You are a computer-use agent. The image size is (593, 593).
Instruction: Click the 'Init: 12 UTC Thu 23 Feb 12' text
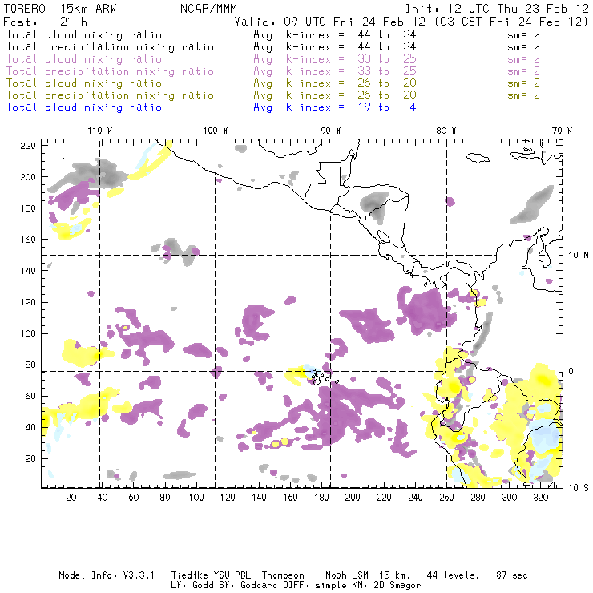(497, 9)
